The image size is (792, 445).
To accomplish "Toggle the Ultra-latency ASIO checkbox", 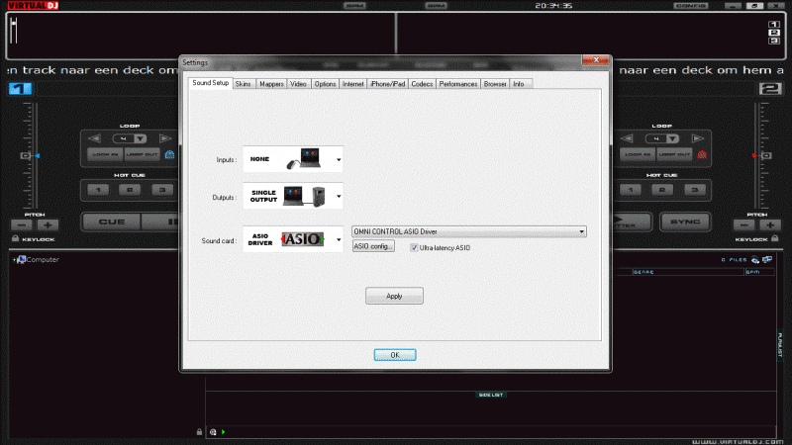I will (414, 248).
